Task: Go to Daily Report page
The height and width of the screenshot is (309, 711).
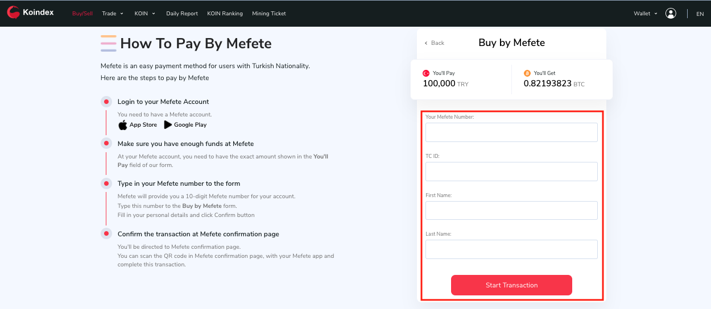Action: [182, 14]
